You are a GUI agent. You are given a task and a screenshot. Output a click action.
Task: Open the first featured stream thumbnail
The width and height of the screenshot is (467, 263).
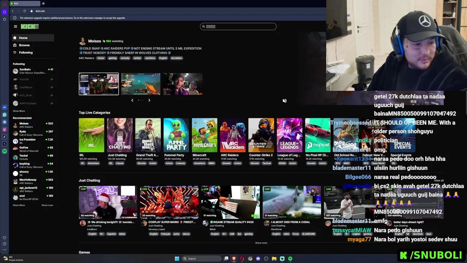[99, 84]
